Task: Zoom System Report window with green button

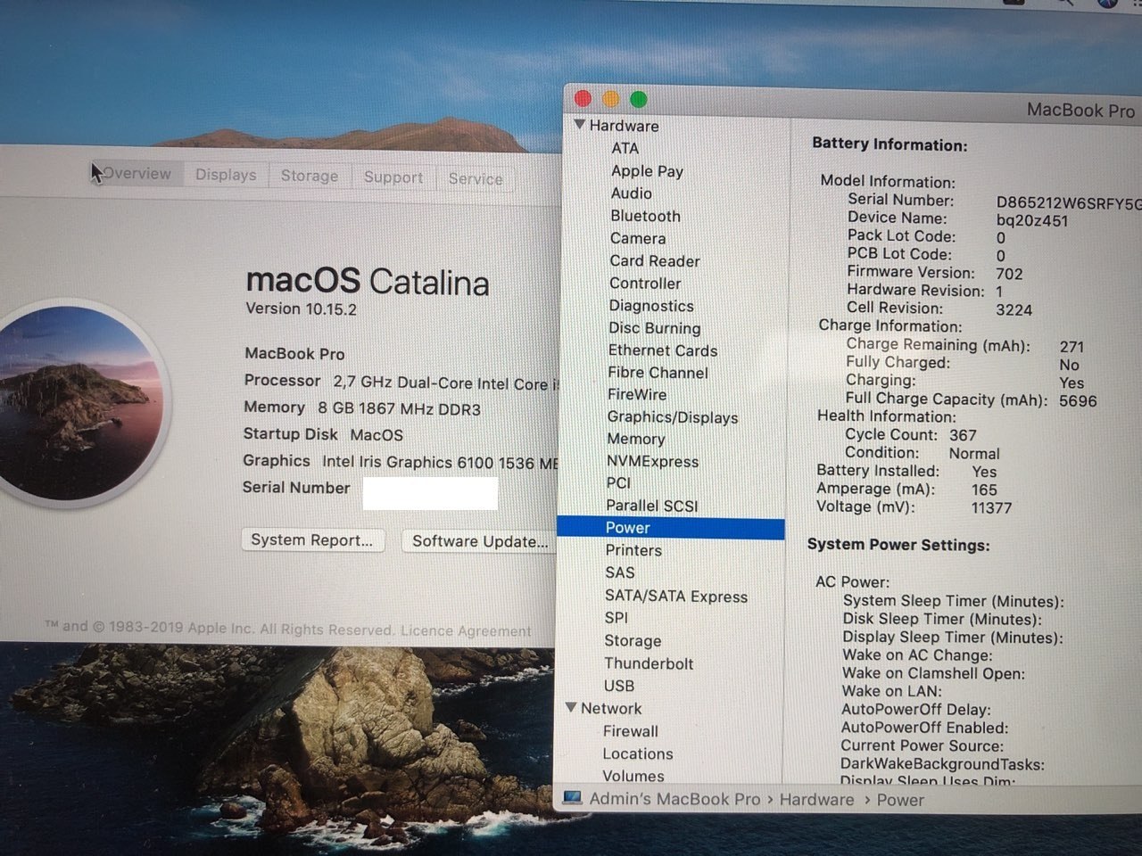Action: [x=638, y=99]
